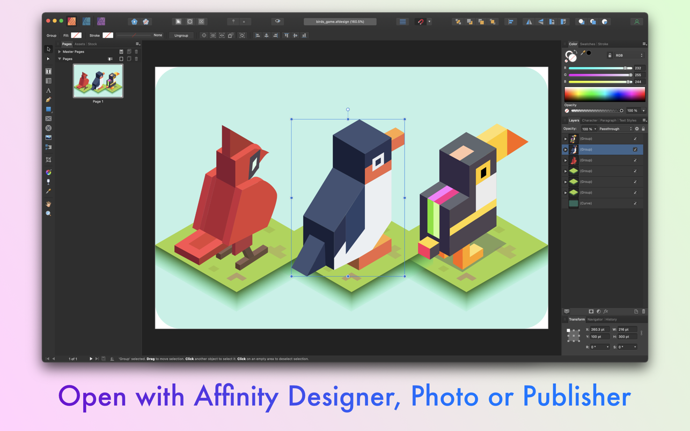Select the Artistic Text tool
690x431 pixels.
click(48, 91)
